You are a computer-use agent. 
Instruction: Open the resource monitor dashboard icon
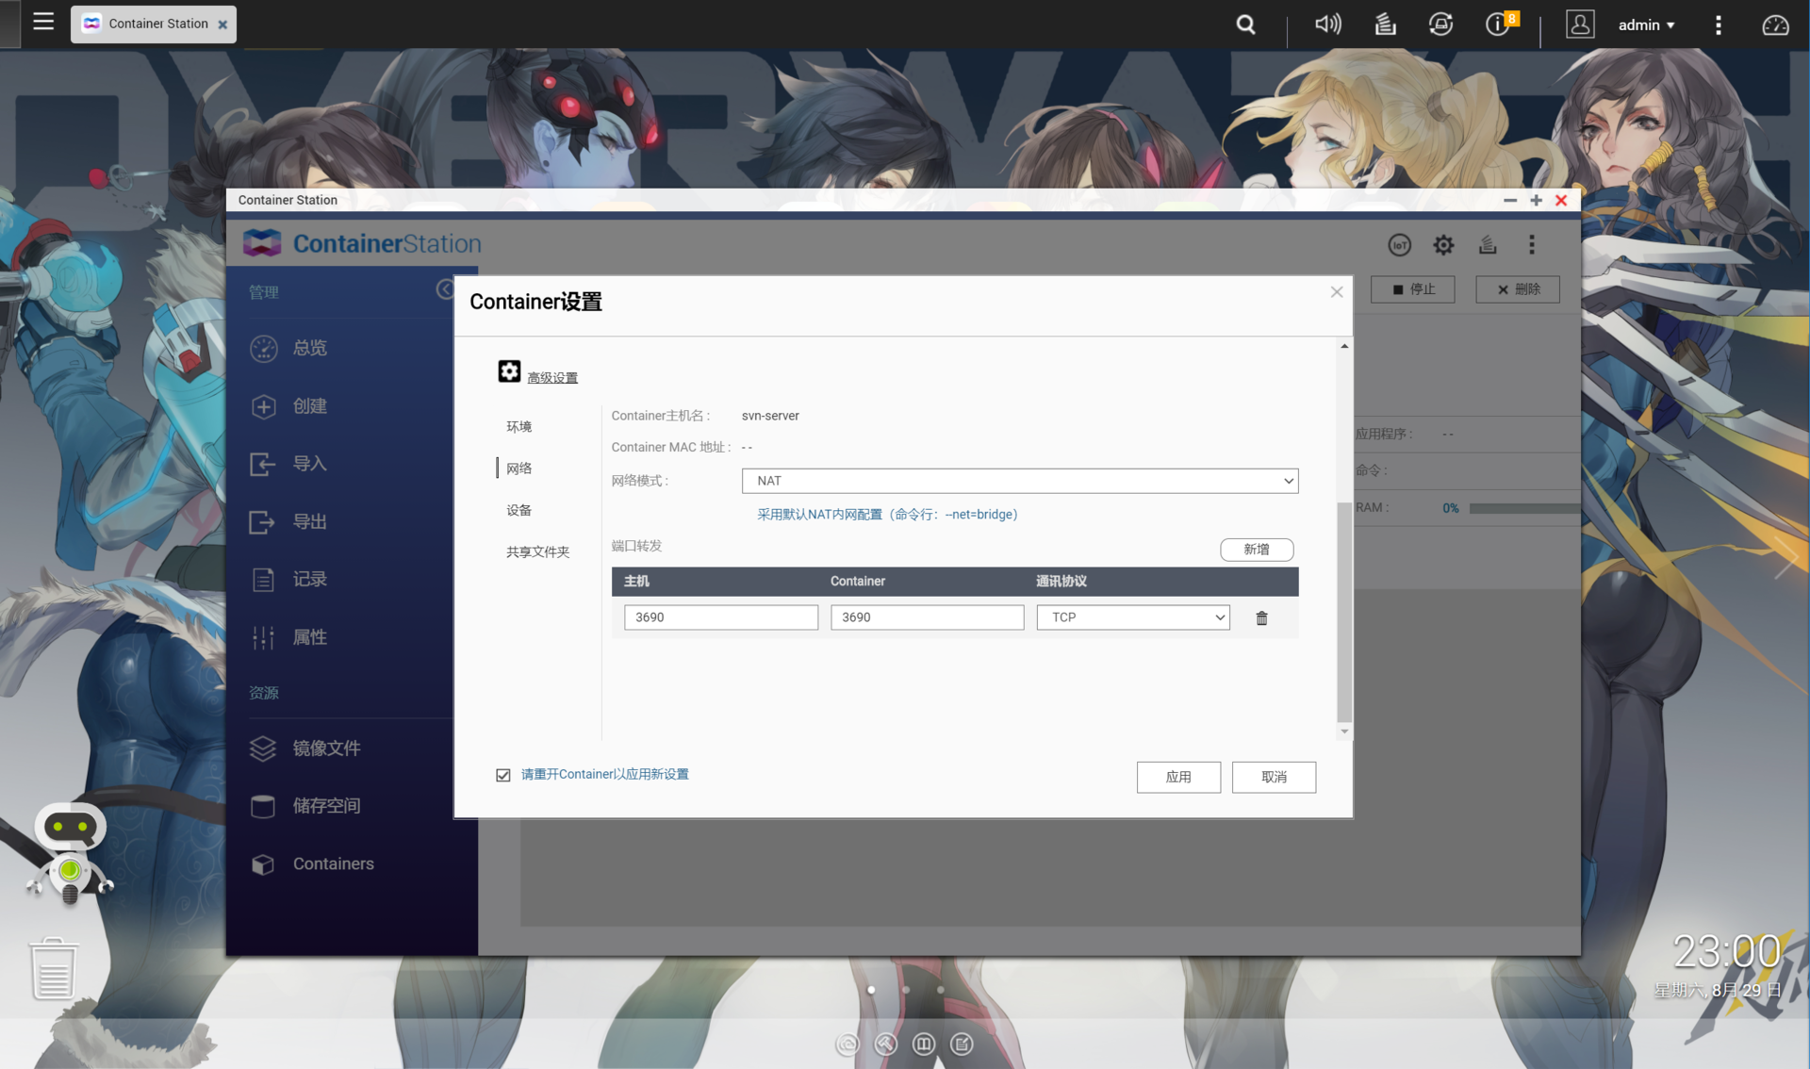coord(1775,25)
